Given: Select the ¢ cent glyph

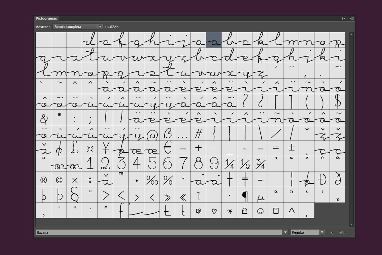Looking at the screenshot, I should (59, 149).
